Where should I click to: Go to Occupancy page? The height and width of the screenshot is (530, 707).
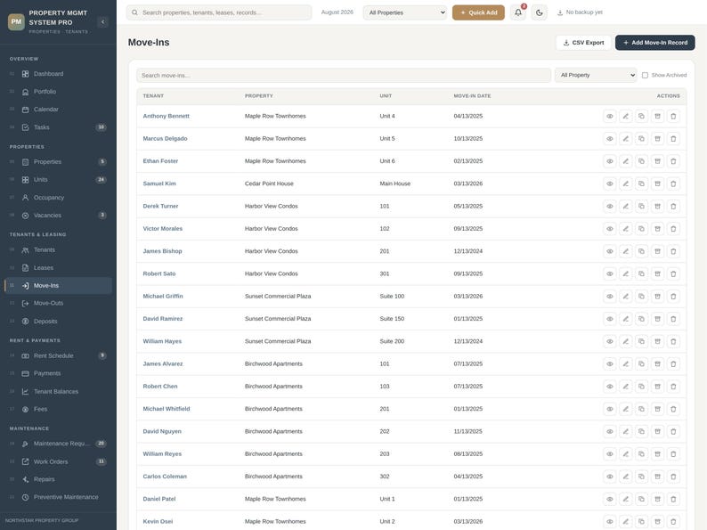58,198
